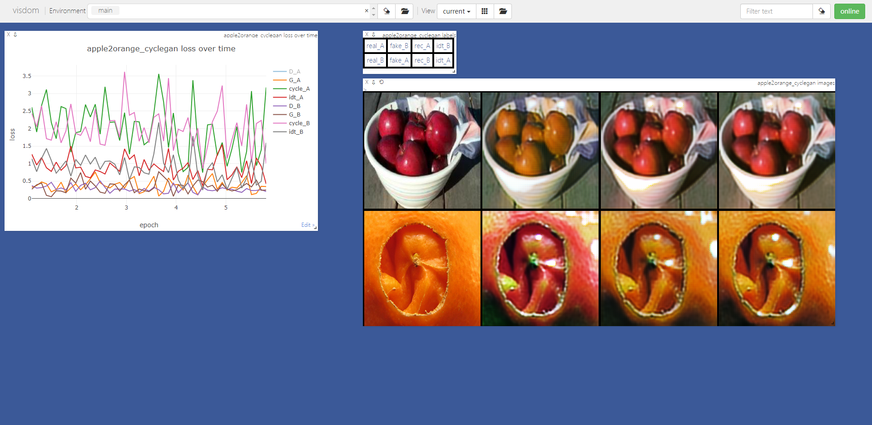Screen dimensions: 872x425
Task: Download the loss plot pane via its arrow icon
Action: 15,34
